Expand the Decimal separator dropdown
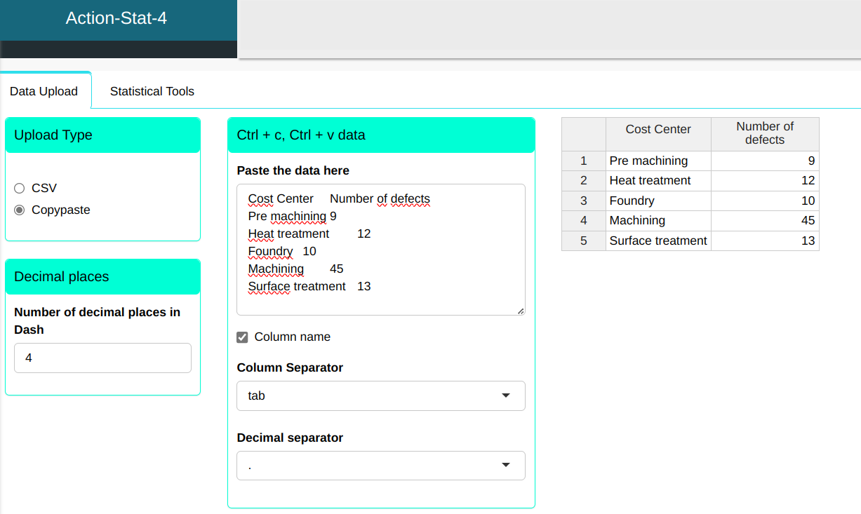861x514 pixels. (380, 466)
